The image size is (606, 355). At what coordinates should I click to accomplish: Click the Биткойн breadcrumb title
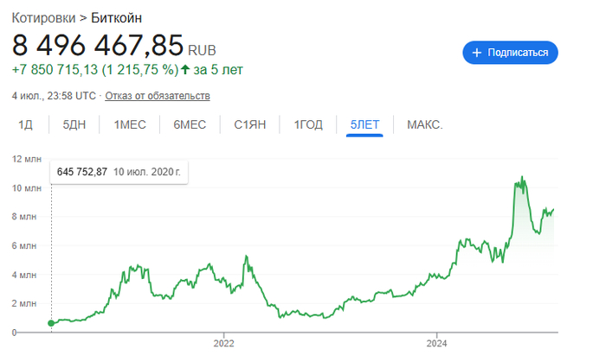(117, 17)
